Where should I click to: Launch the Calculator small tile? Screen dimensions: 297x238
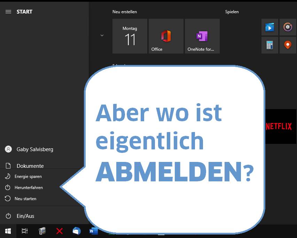tap(270, 45)
